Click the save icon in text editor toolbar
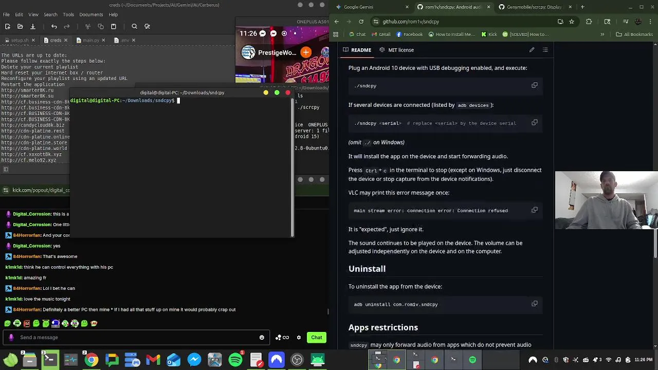Viewport: 658px width, 370px height. (32, 26)
